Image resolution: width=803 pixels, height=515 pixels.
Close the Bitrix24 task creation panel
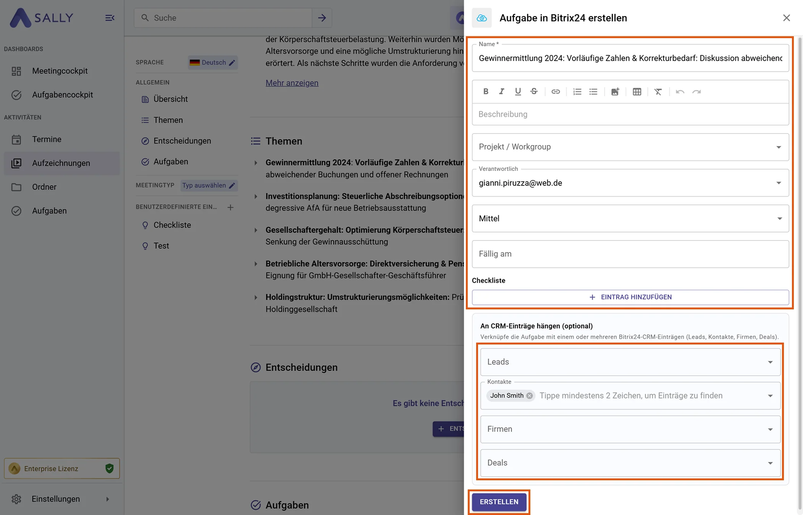(x=787, y=18)
